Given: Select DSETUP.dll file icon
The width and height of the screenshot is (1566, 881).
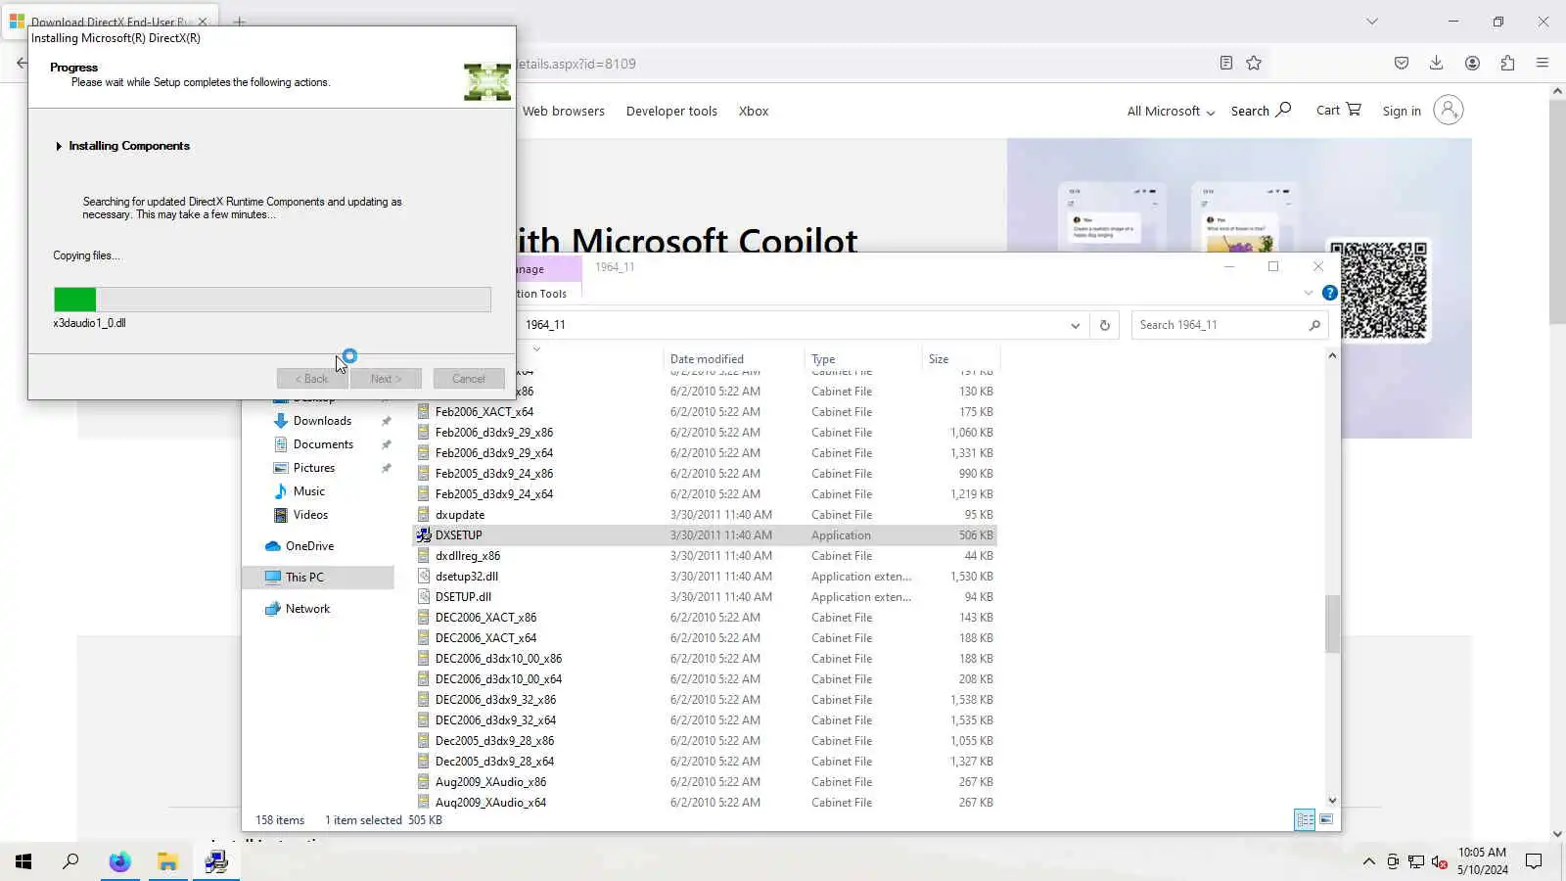Looking at the screenshot, I should click(424, 597).
